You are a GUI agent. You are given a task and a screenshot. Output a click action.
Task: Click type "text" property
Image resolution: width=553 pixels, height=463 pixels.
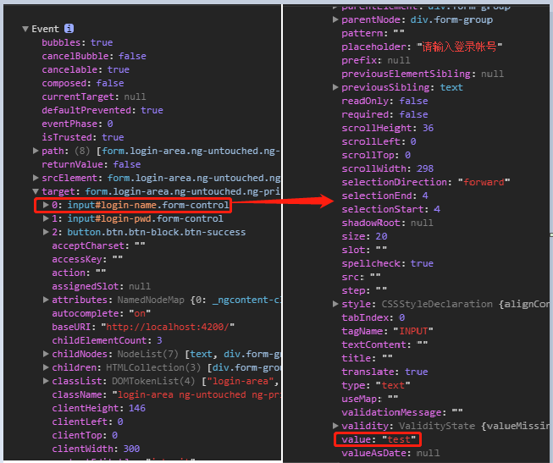coord(376,385)
